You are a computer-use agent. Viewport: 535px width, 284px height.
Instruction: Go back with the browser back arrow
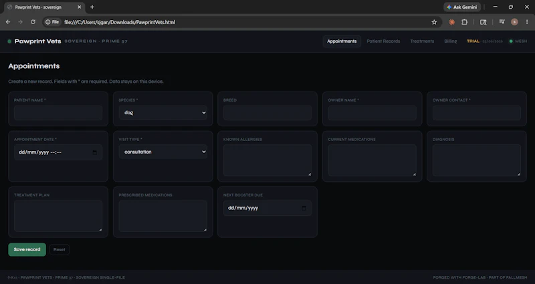coord(8,22)
